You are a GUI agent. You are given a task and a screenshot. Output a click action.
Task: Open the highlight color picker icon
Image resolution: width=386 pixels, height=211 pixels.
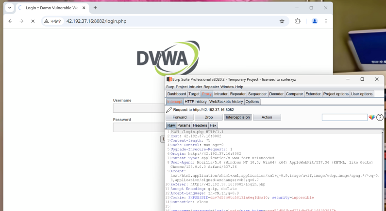(372, 117)
